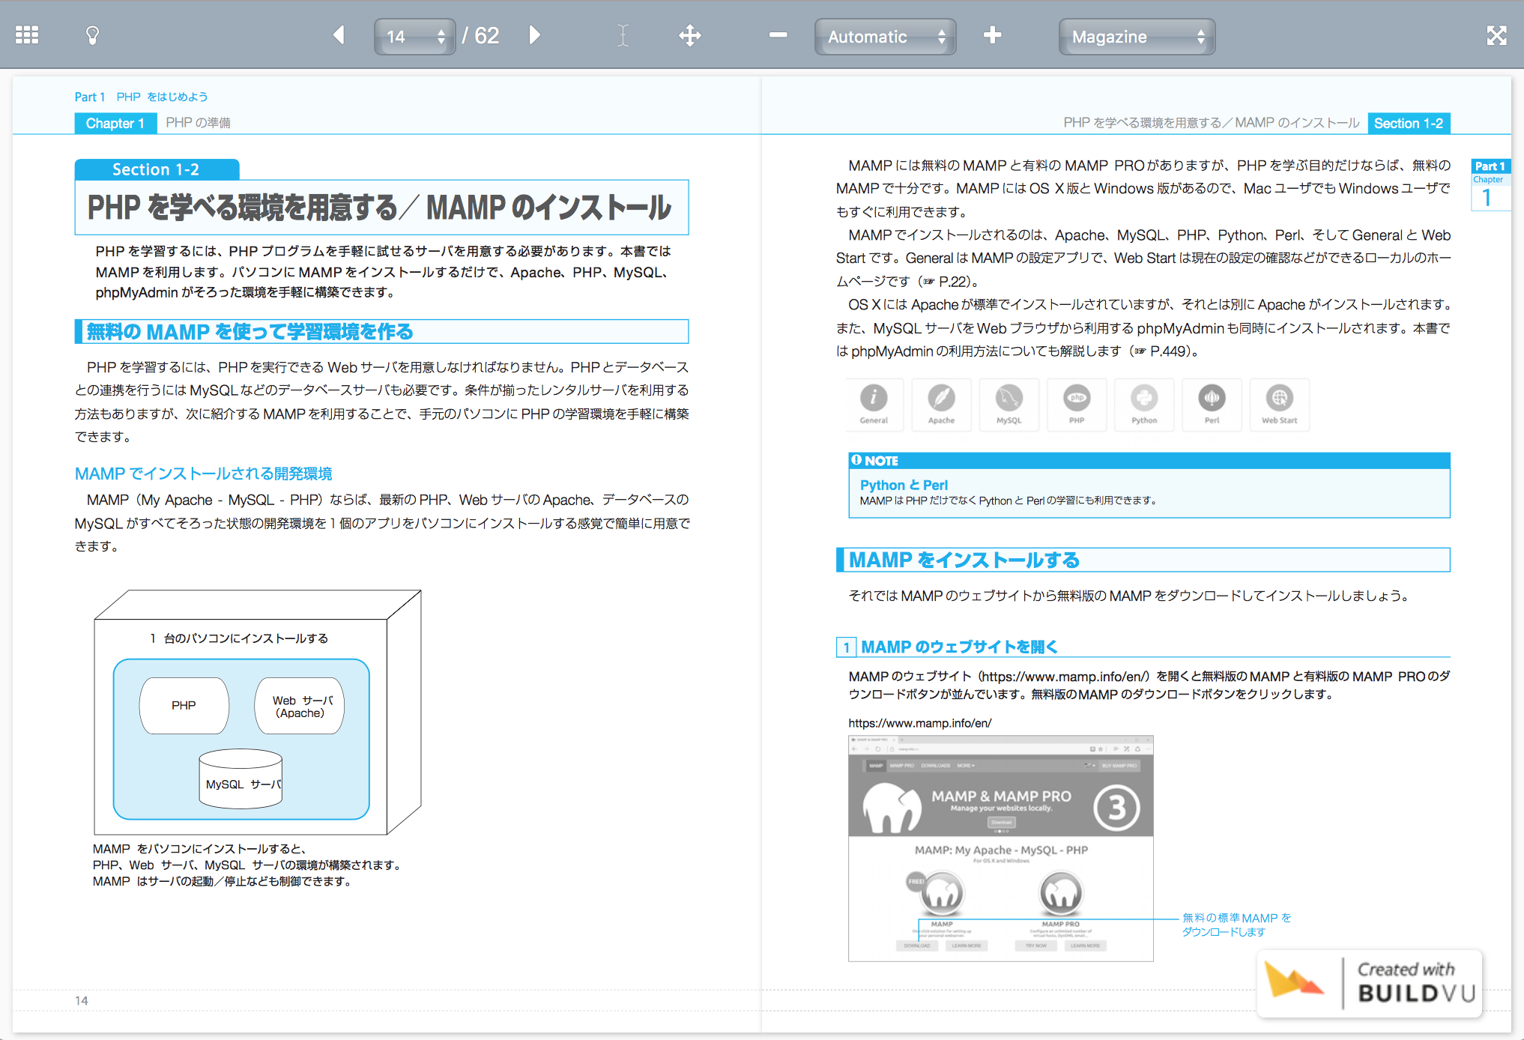Open the Magazine view mode dropdown
Viewport: 1524px width, 1040px height.
[1137, 37]
